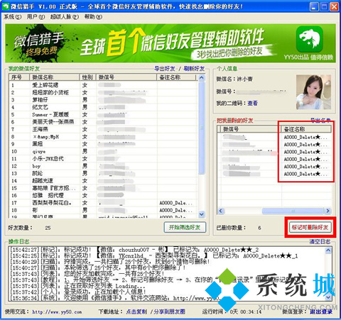
Task: Click the 序号 column header
Action: point(19,77)
